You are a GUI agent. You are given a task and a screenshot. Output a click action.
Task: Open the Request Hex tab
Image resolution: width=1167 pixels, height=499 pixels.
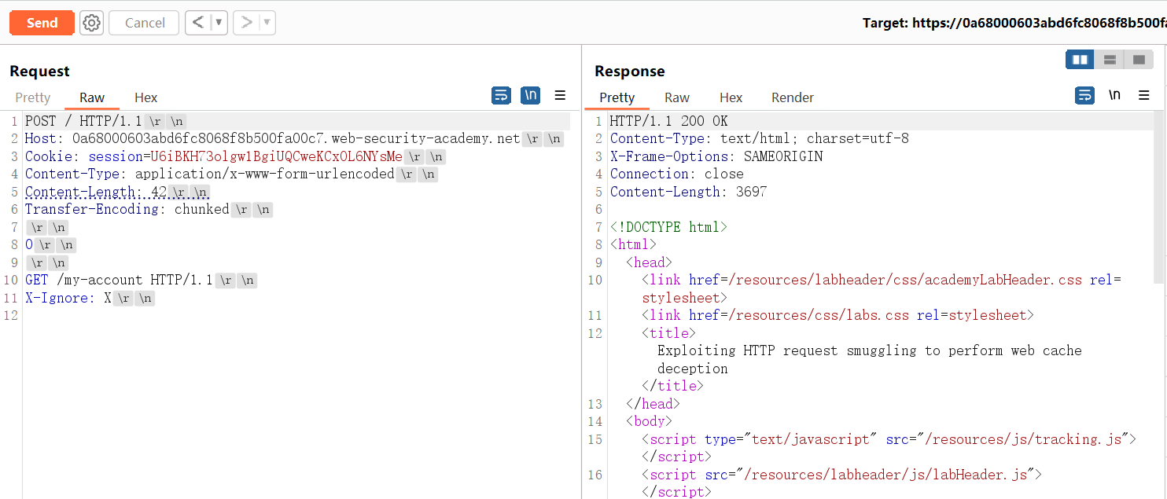point(146,97)
